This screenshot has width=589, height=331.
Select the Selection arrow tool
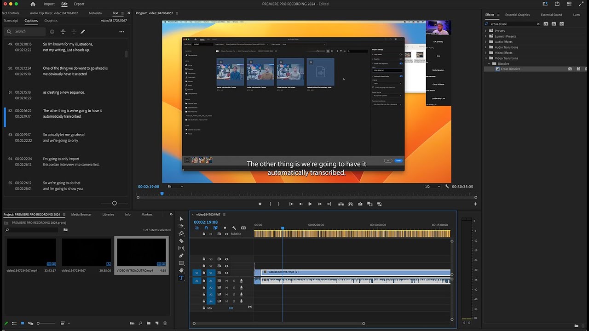181,219
